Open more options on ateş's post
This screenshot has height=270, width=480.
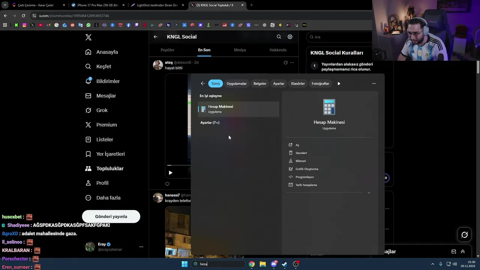click(x=292, y=63)
